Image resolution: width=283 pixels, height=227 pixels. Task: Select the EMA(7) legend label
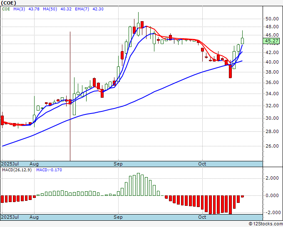pos(82,9)
